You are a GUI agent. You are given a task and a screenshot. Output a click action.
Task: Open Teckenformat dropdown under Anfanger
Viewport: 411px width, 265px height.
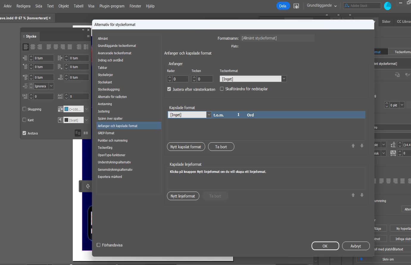click(253, 79)
